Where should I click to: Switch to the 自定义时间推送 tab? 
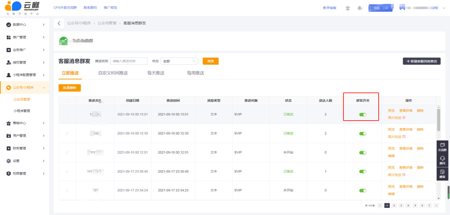(x=113, y=73)
